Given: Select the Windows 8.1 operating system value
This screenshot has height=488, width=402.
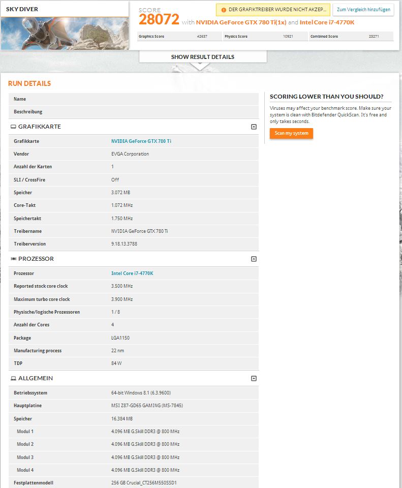Looking at the screenshot, I should tap(141, 393).
